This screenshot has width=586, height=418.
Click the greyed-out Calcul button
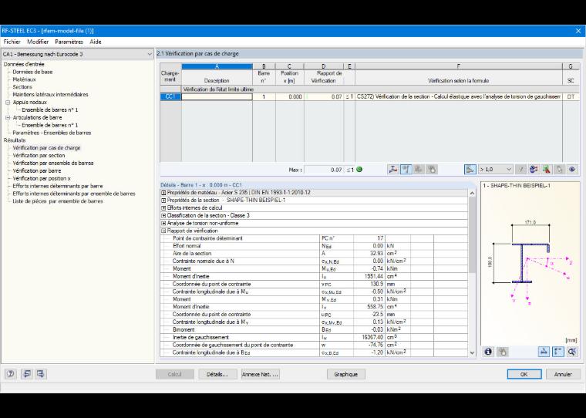point(174,374)
